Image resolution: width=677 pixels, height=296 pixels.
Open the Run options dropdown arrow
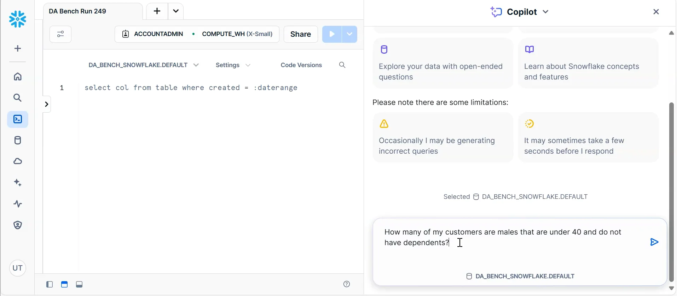(349, 34)
